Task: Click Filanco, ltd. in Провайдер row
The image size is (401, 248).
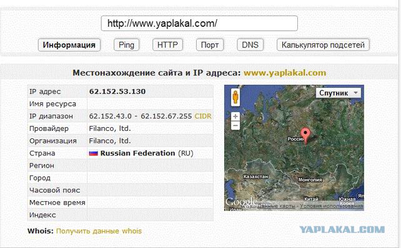Action: (110, 128)
